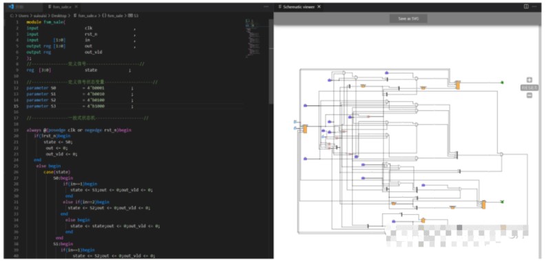Image resolution: width=546 pixels, height=261 pixels.
Task: Open more actions menu of code editor group
Action: click(266, 7)
